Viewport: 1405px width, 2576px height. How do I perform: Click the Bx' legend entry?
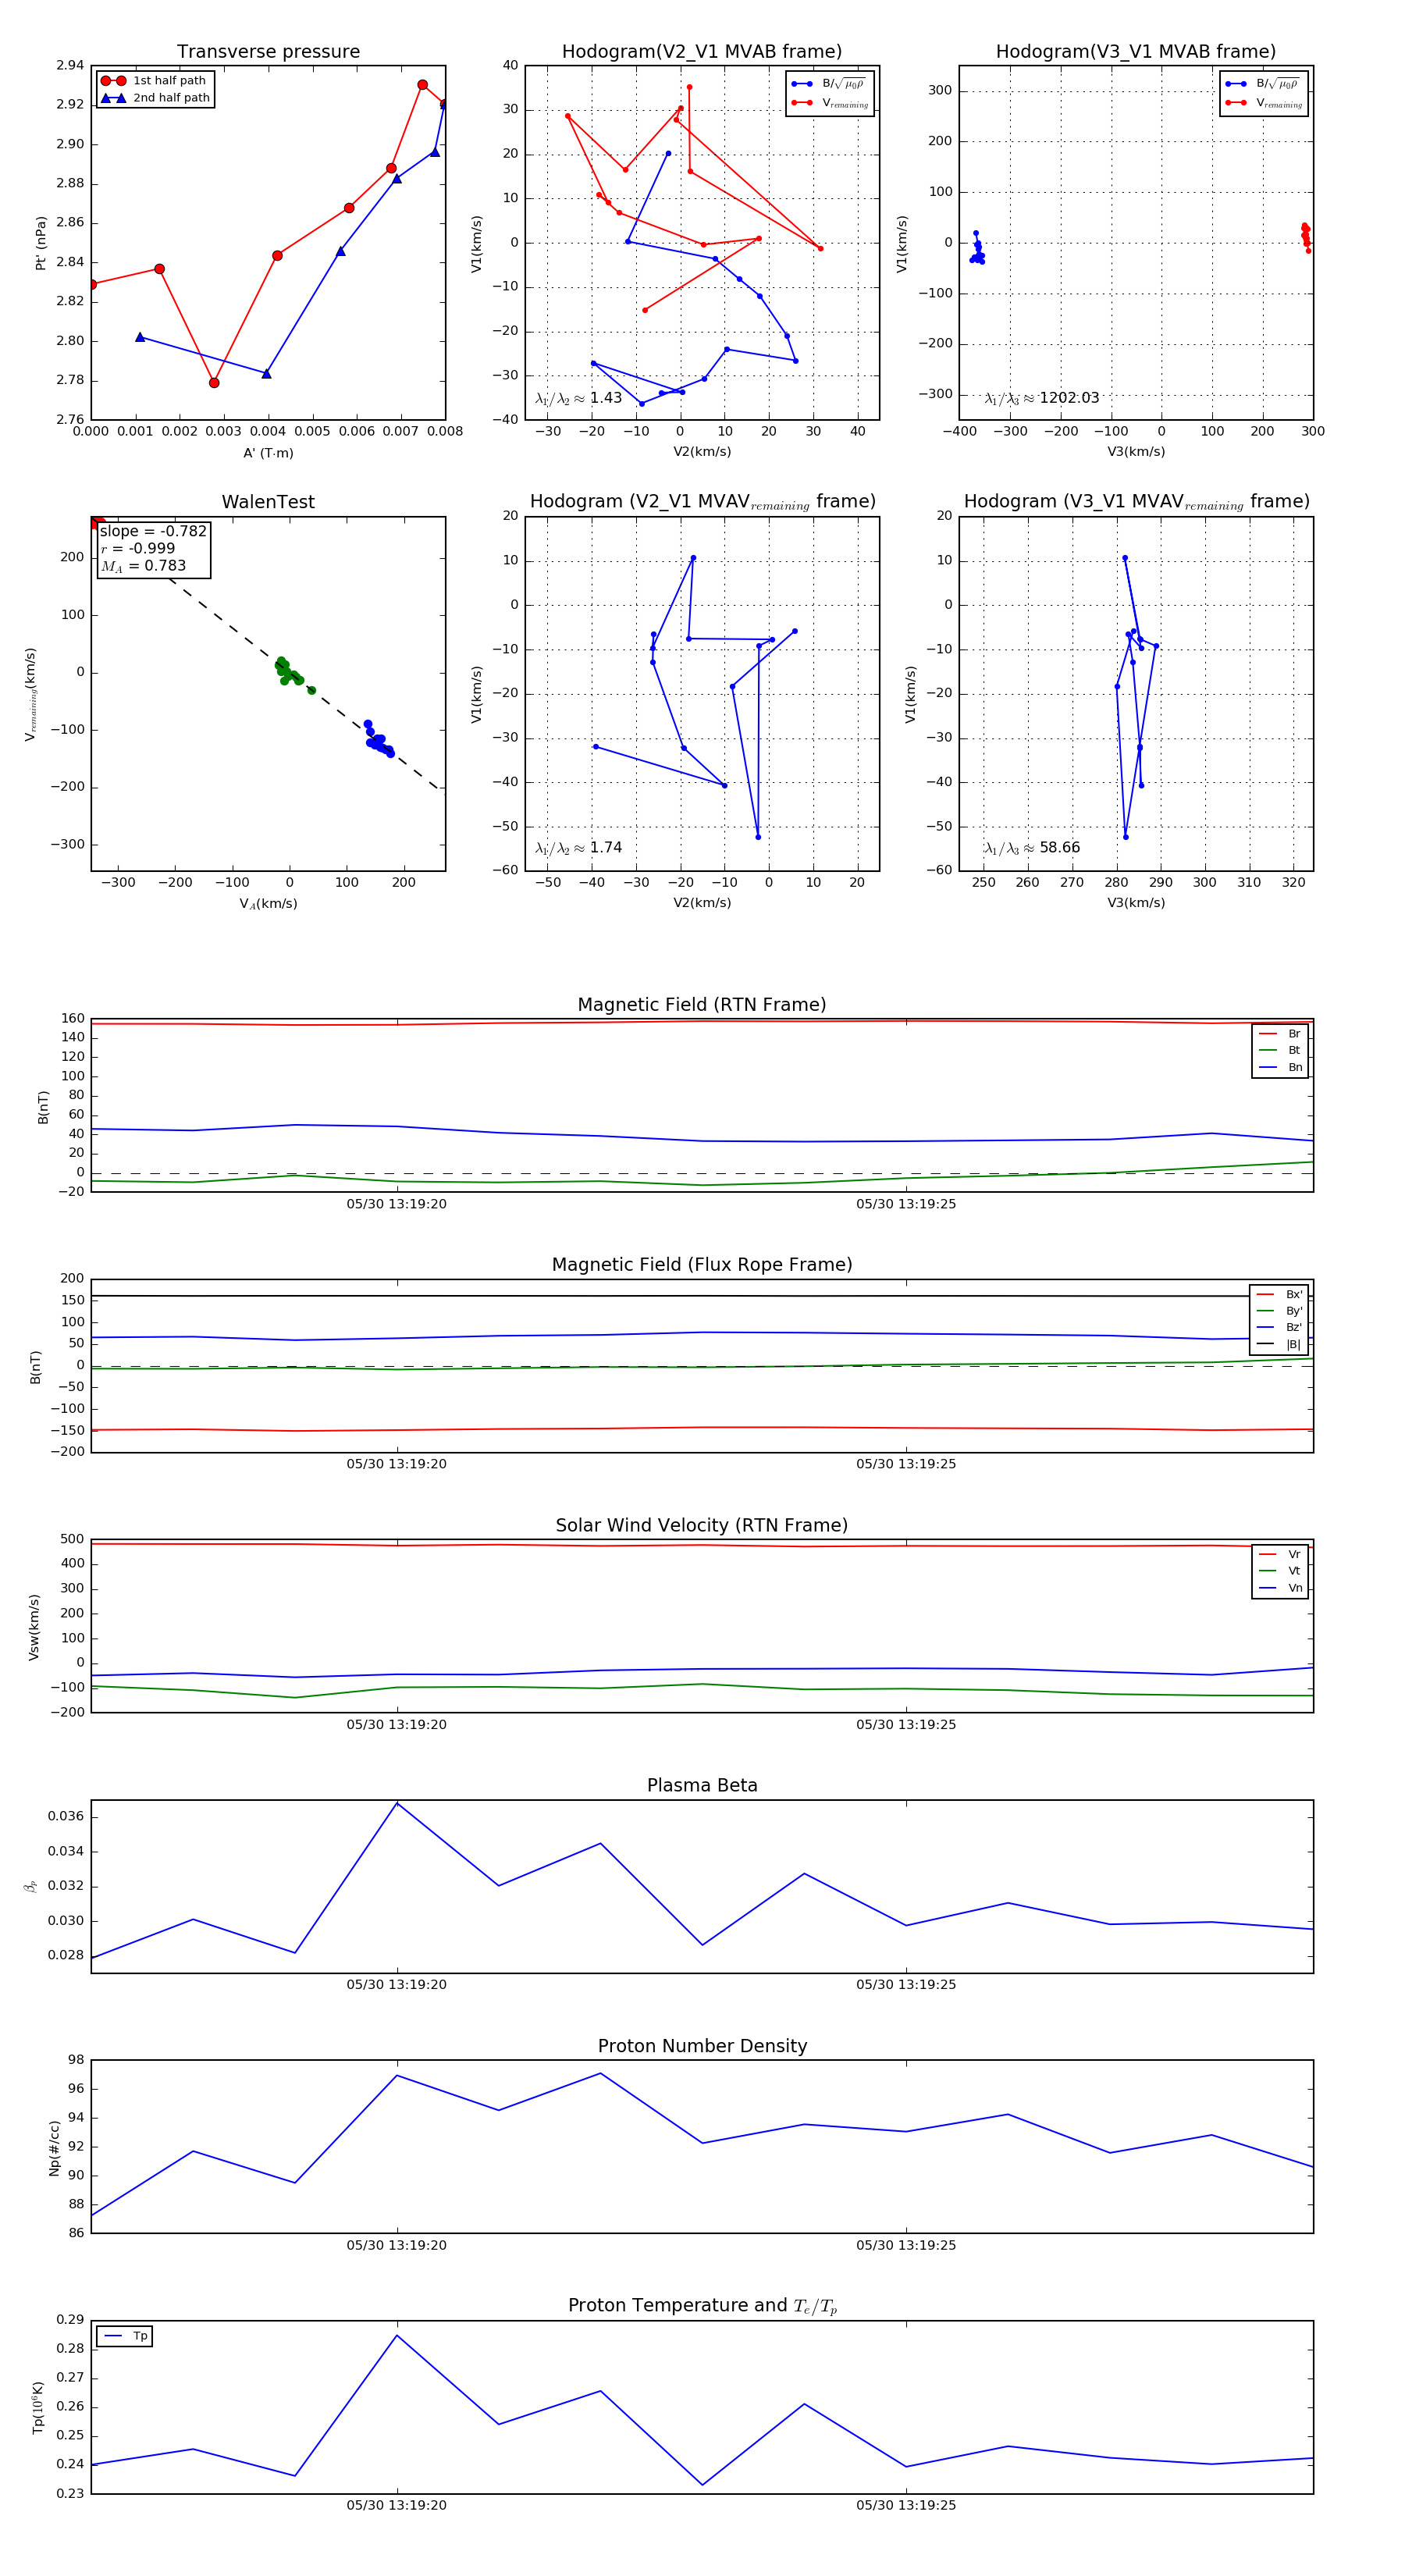click(1280, 1295)
